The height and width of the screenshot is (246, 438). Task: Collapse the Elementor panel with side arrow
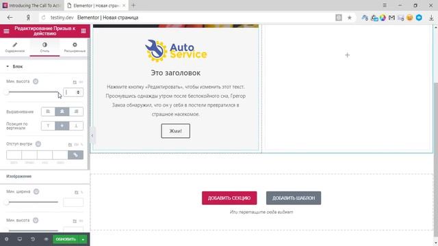point(92,135)
